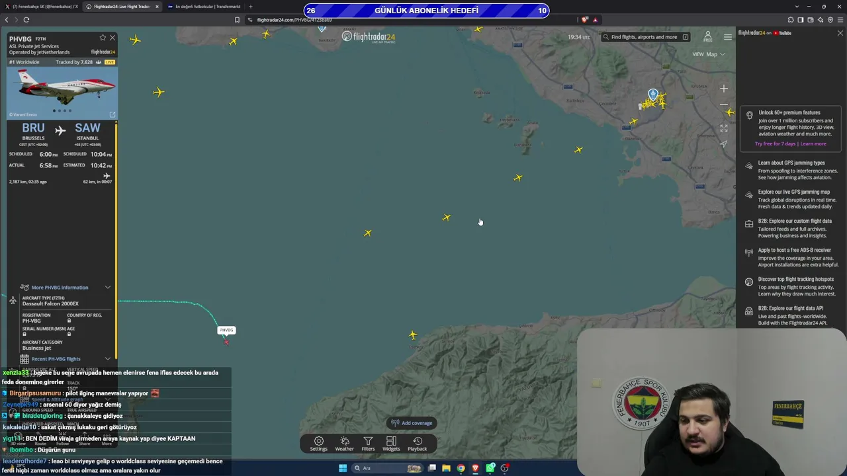Open the Brave Wallet icon

click(811, 20)
